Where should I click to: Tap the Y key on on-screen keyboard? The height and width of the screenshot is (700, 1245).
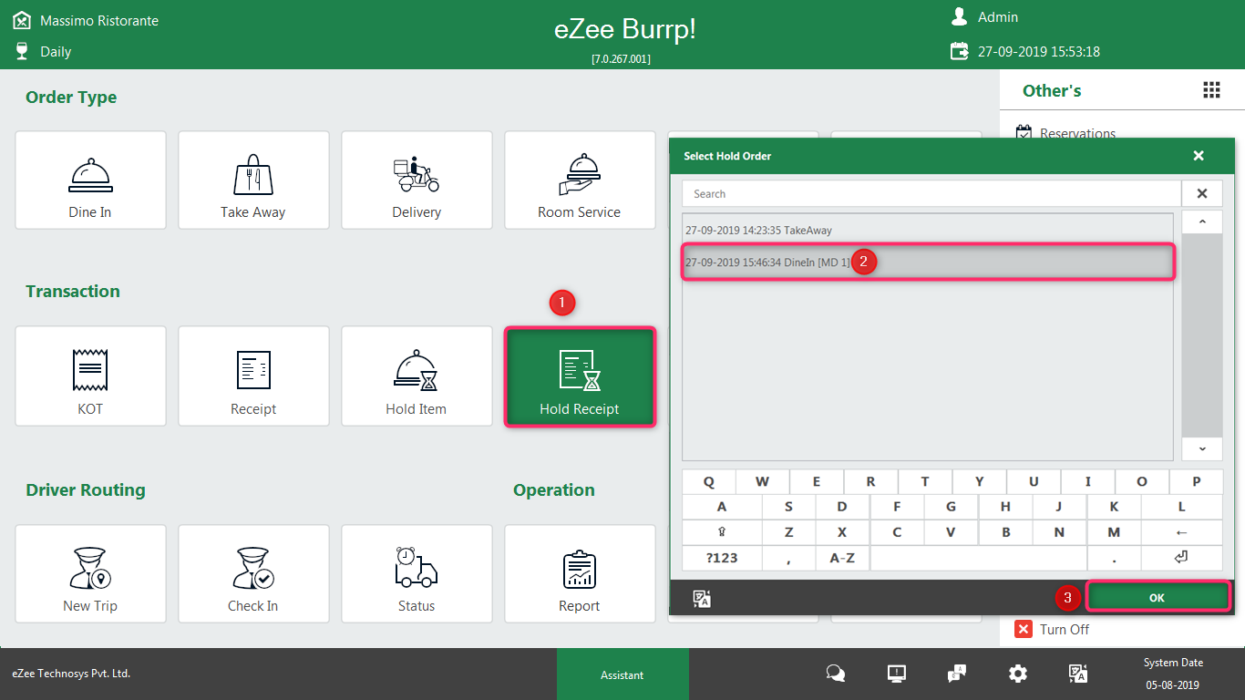(x=979, y=481)
